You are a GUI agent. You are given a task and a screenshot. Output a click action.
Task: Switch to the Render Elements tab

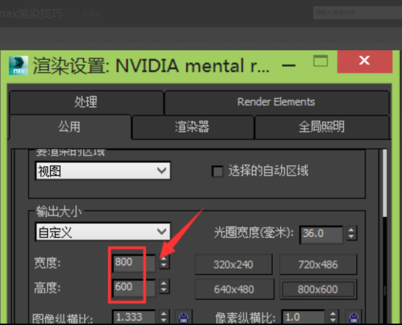click(276, 102)
